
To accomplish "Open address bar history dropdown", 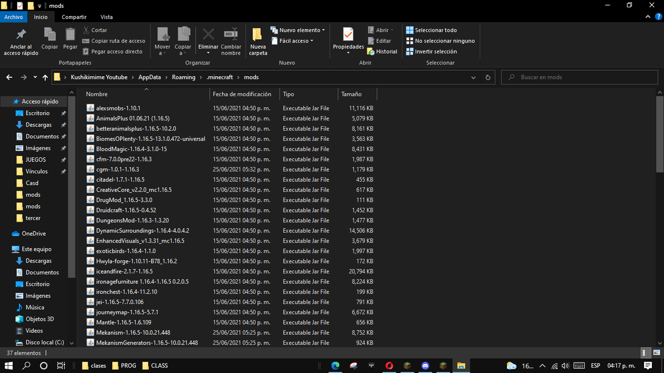I will point(473,77).
